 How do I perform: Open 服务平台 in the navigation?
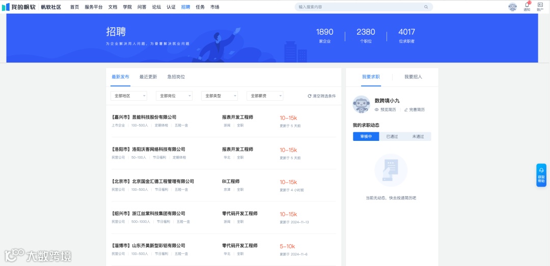[x=94, y=7]
